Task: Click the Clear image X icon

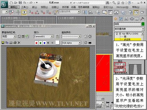Action: coord(19,43)
